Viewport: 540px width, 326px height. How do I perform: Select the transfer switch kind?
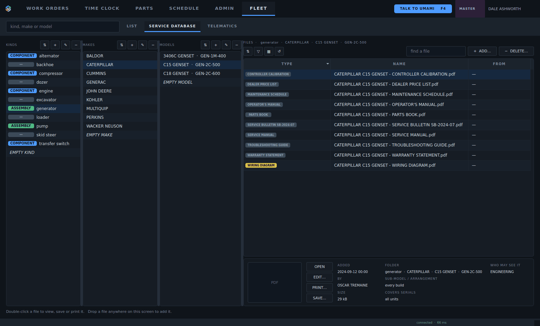43,144
